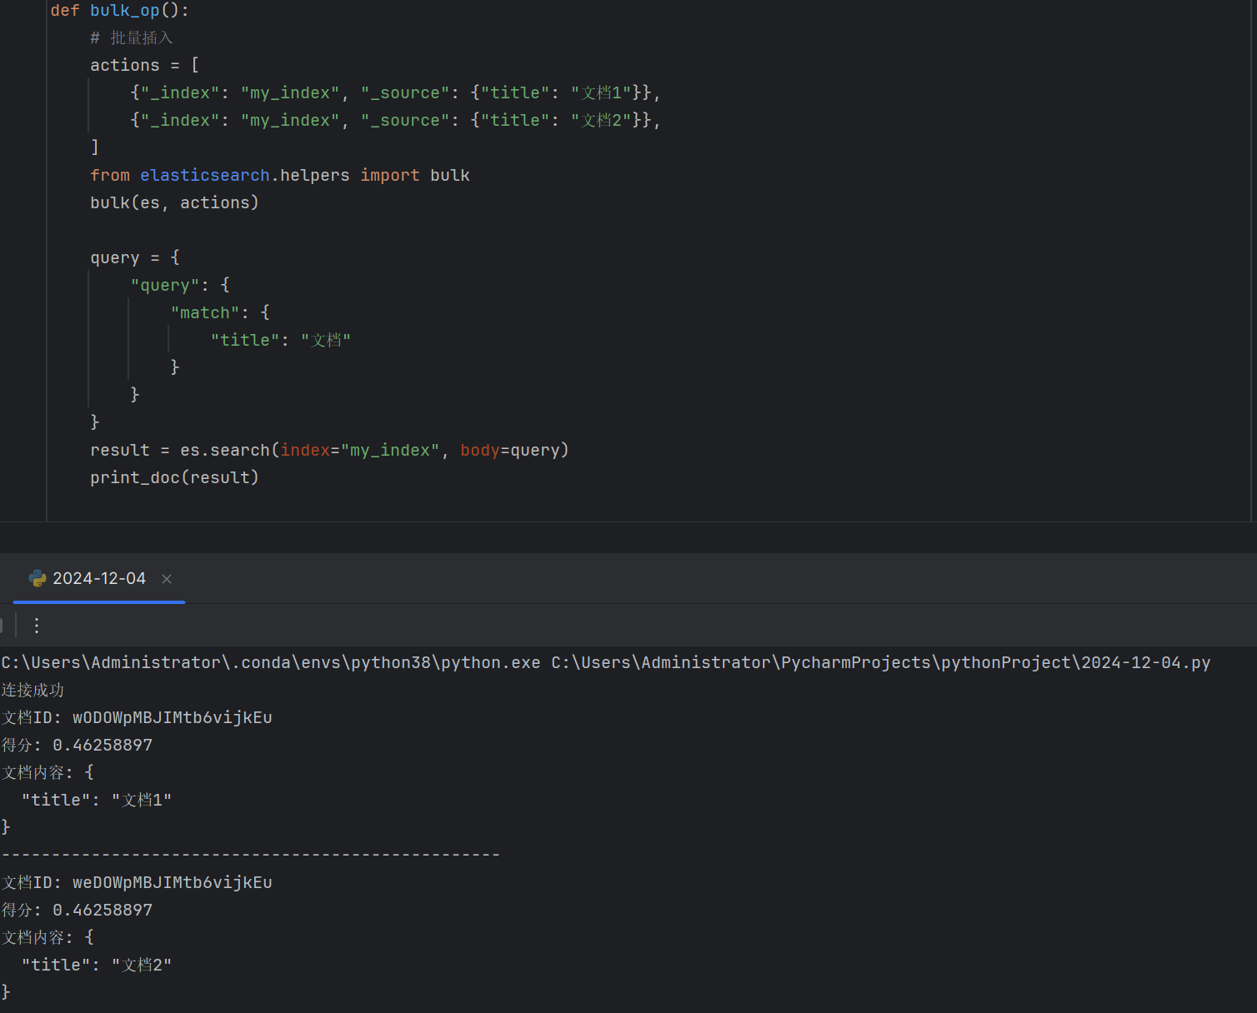This screenshot has height=1013, width=1257.
Task: Click the elasticsearch.helpers import statement
Action: pos(279,175)
